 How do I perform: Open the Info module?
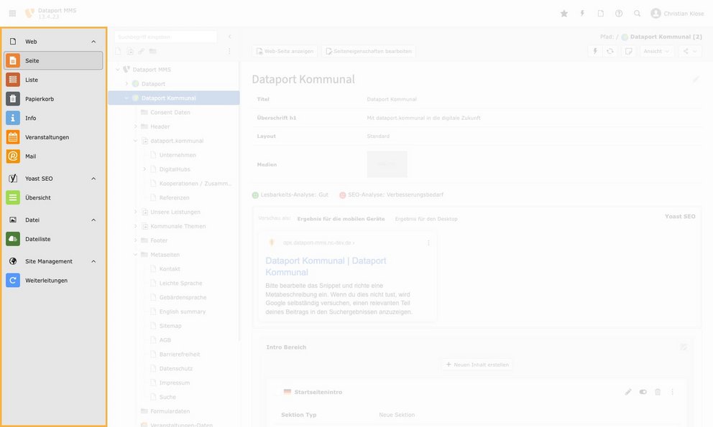(30, 118)
